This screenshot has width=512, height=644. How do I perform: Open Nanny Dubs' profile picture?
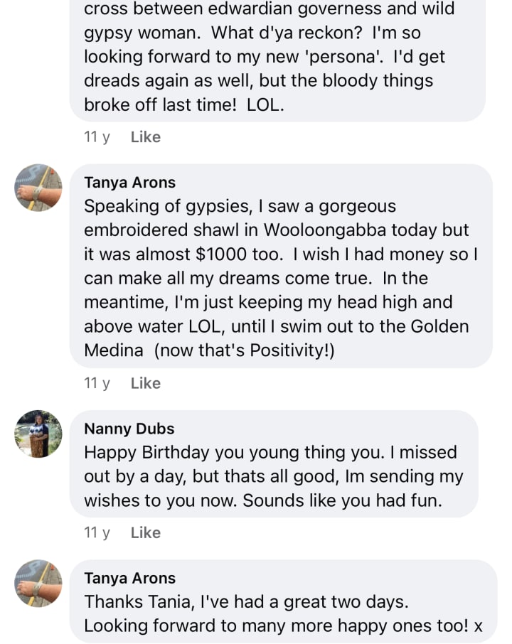click(x=38, y=434)
